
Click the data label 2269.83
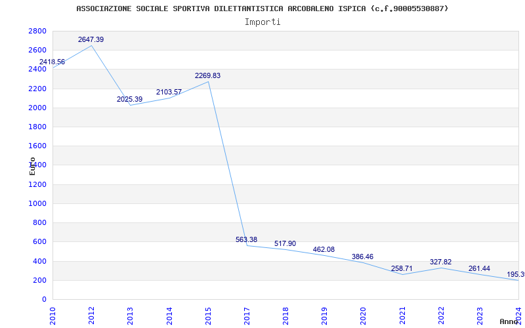pyautogui.click(x=207, y=75)
